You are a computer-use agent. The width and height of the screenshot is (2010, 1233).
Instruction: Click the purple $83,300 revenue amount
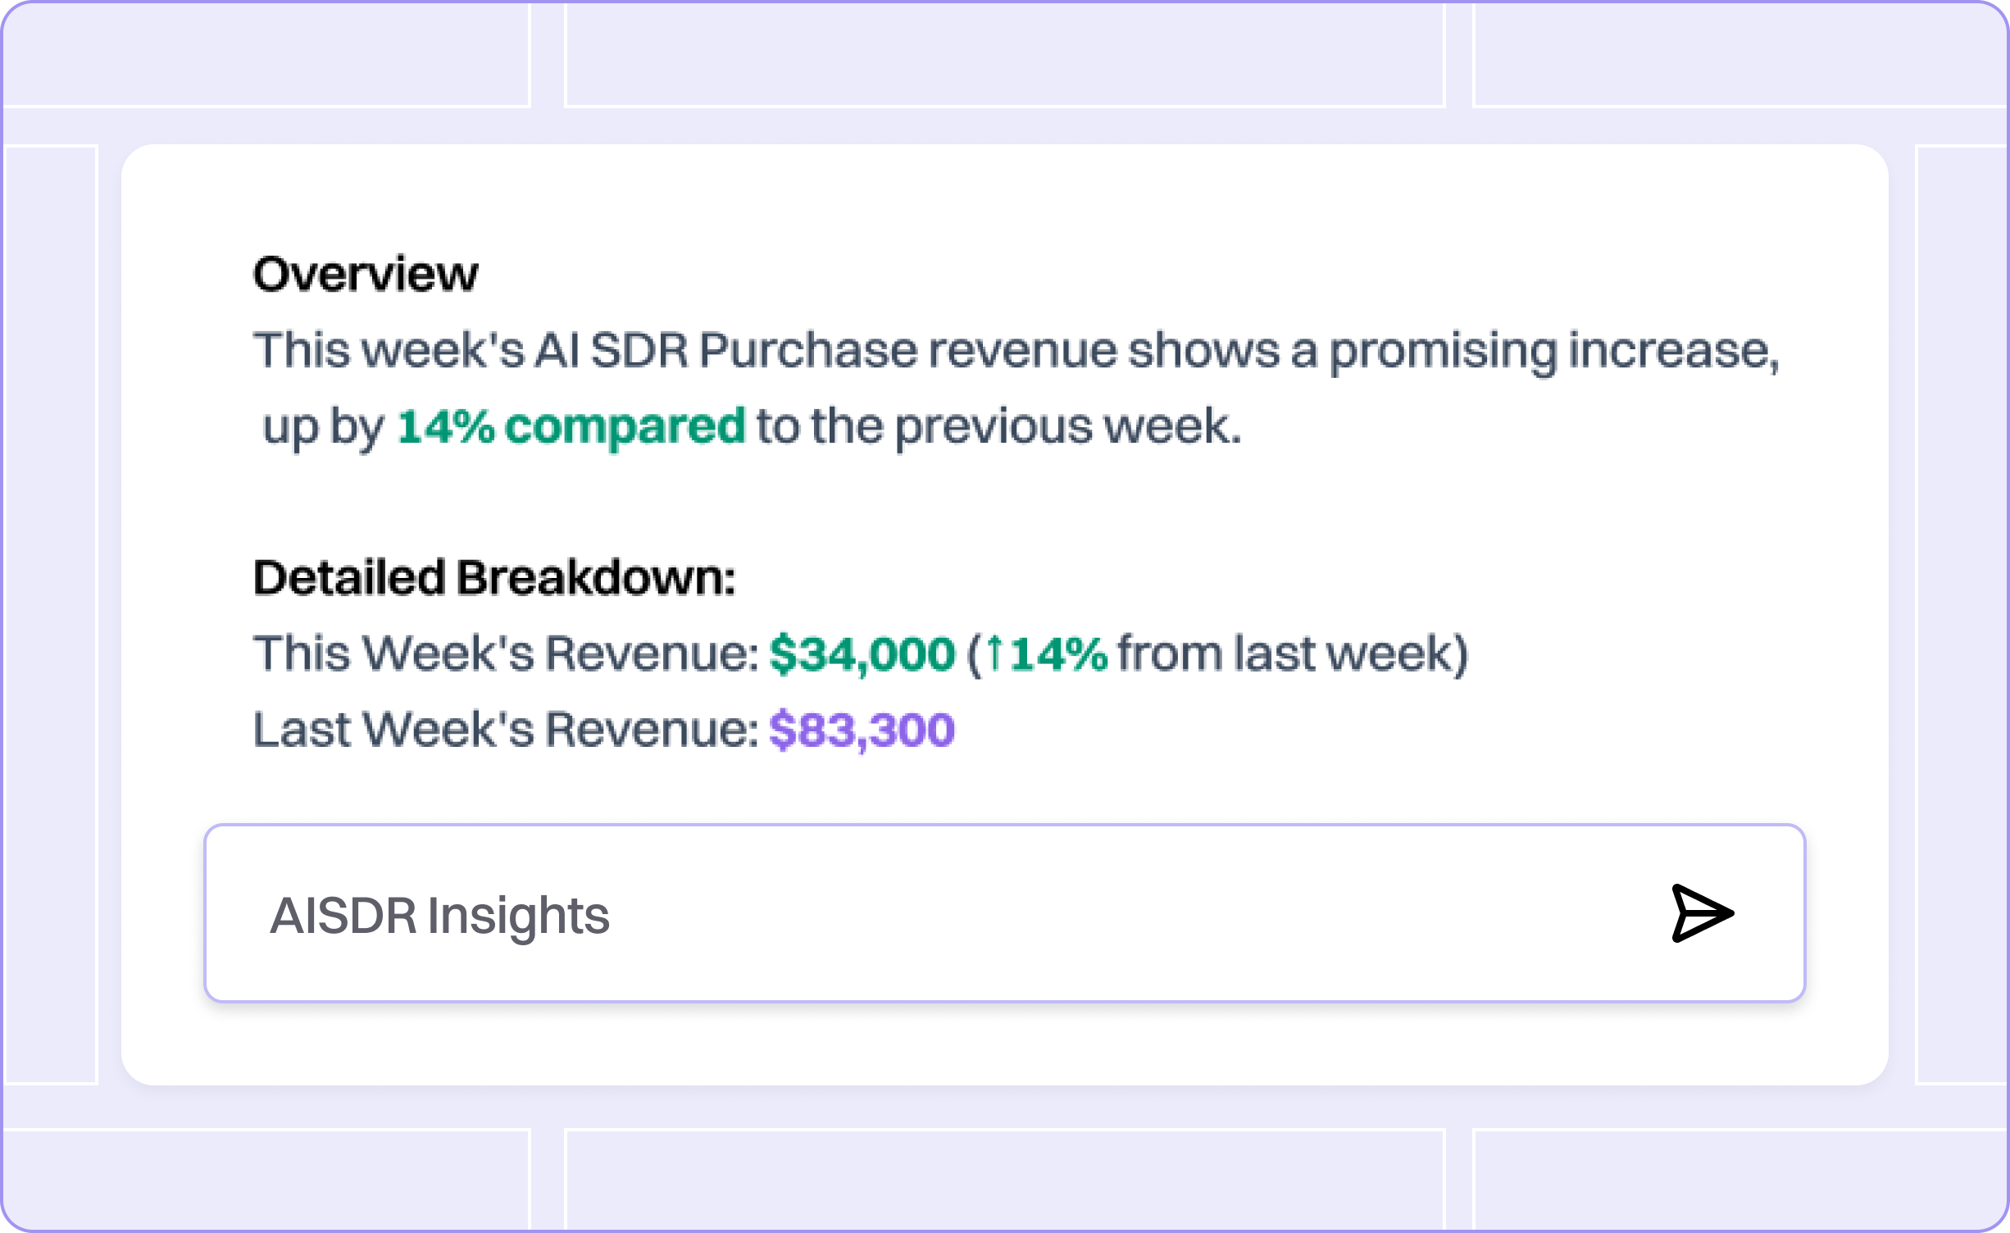coord(862,730)
